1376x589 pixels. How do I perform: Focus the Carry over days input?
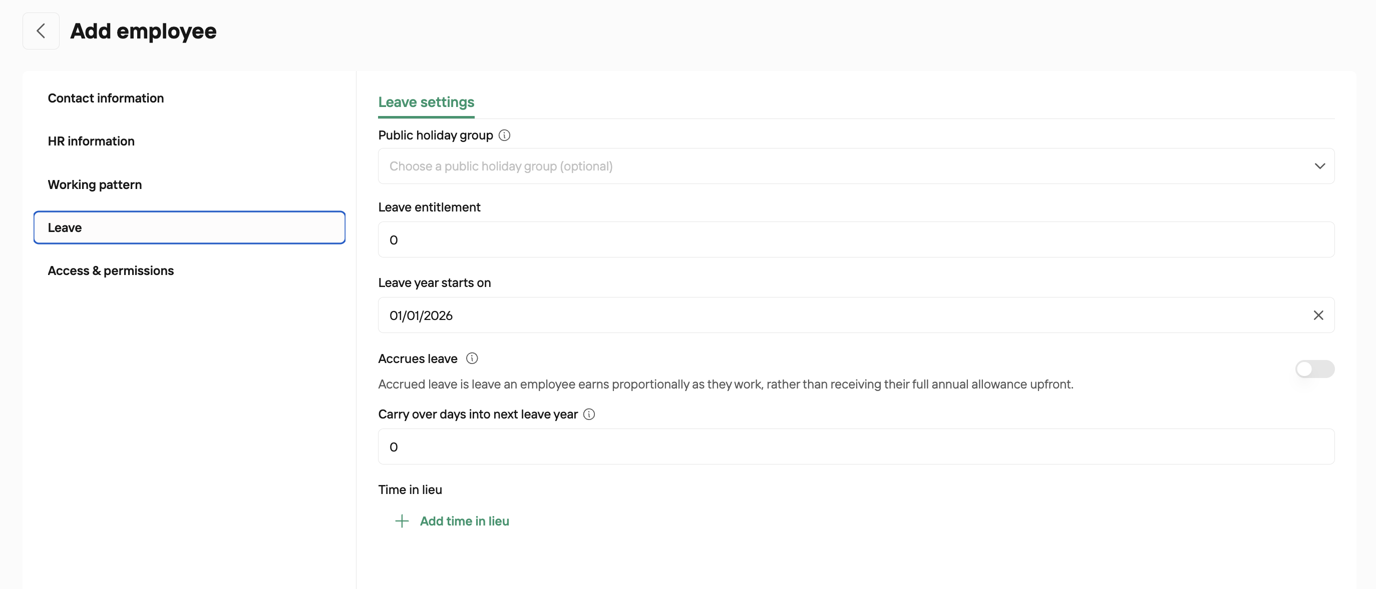coord(856,447)
